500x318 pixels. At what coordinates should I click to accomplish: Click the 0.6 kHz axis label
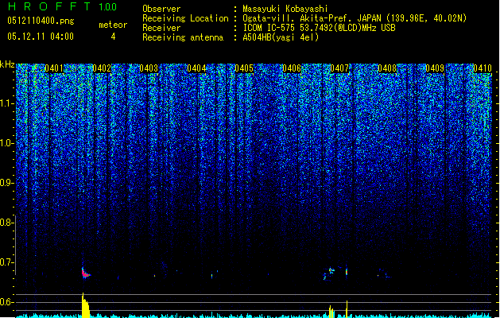point(6,302)
